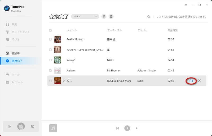Remove APT. with the X icon
Screen dimensions: 212x136
200,81
